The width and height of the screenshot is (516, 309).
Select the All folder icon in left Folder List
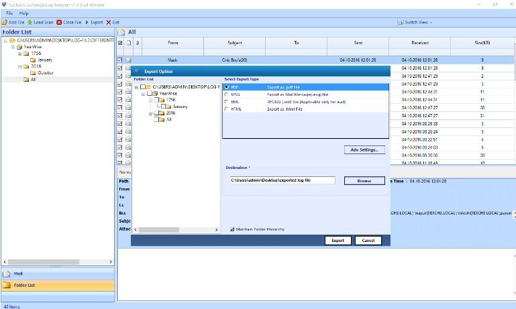26,79
